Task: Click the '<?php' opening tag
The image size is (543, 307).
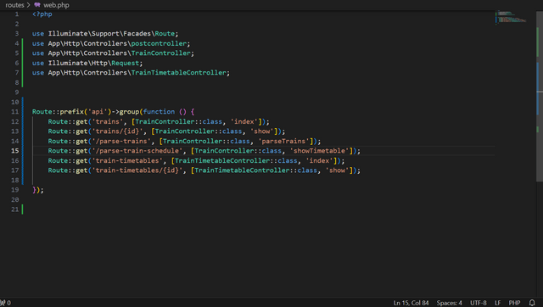Action: tap(42, 14)
